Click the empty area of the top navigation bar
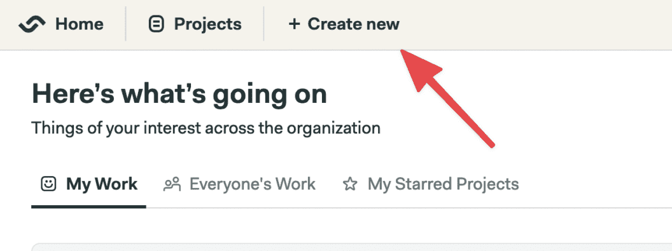This screenshot has width=672, height=251. pos(536,24)
